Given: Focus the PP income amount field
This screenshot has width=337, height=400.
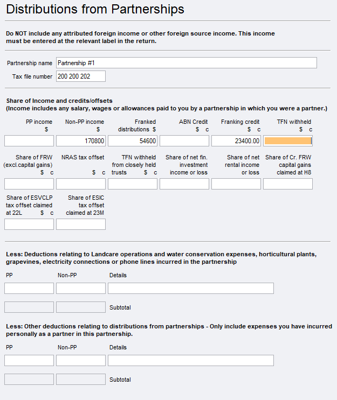Looking at the screenshot, I should click(x=29, y=141).
